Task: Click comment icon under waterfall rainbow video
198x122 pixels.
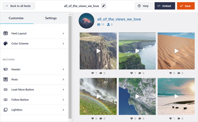Action: click(x=101, y=118)
